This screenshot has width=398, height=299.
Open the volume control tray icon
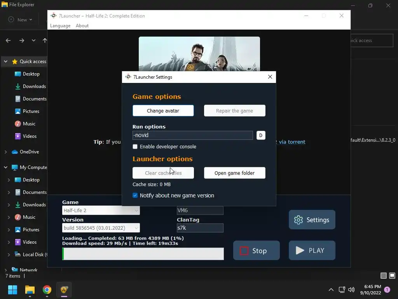pos(351,290)
